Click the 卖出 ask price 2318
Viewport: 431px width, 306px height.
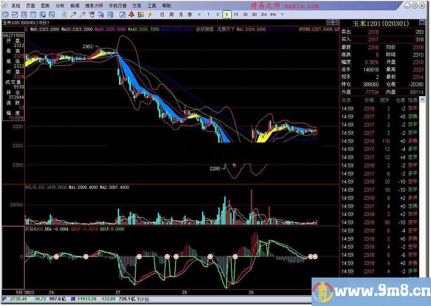click(373, 32)
